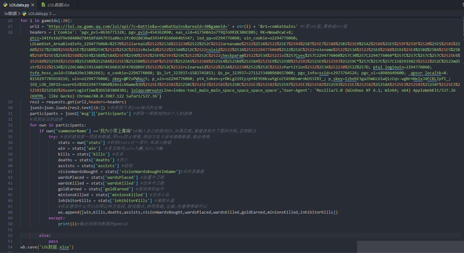Click the 'pass' statement on line 53
This screenshot has height=253, width=464.
pyautogui.click(x=53, y=241)
